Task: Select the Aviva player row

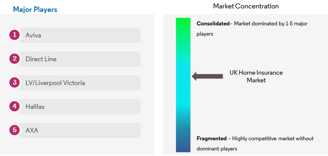Action: 80,35
